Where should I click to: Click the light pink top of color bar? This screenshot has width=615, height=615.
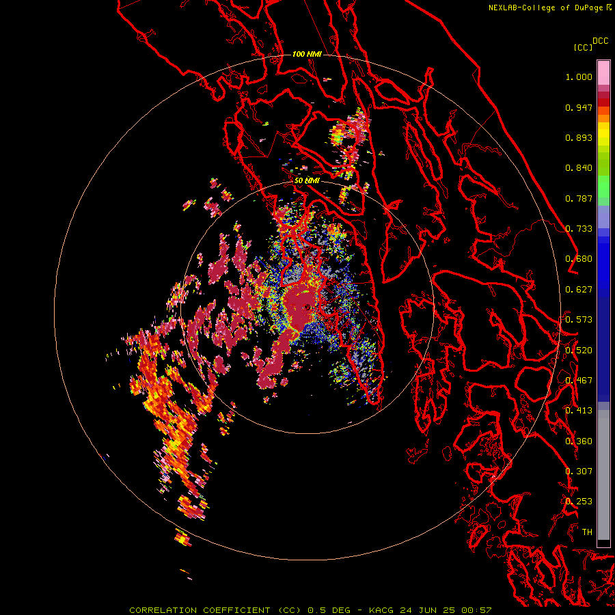pos(603,72)
